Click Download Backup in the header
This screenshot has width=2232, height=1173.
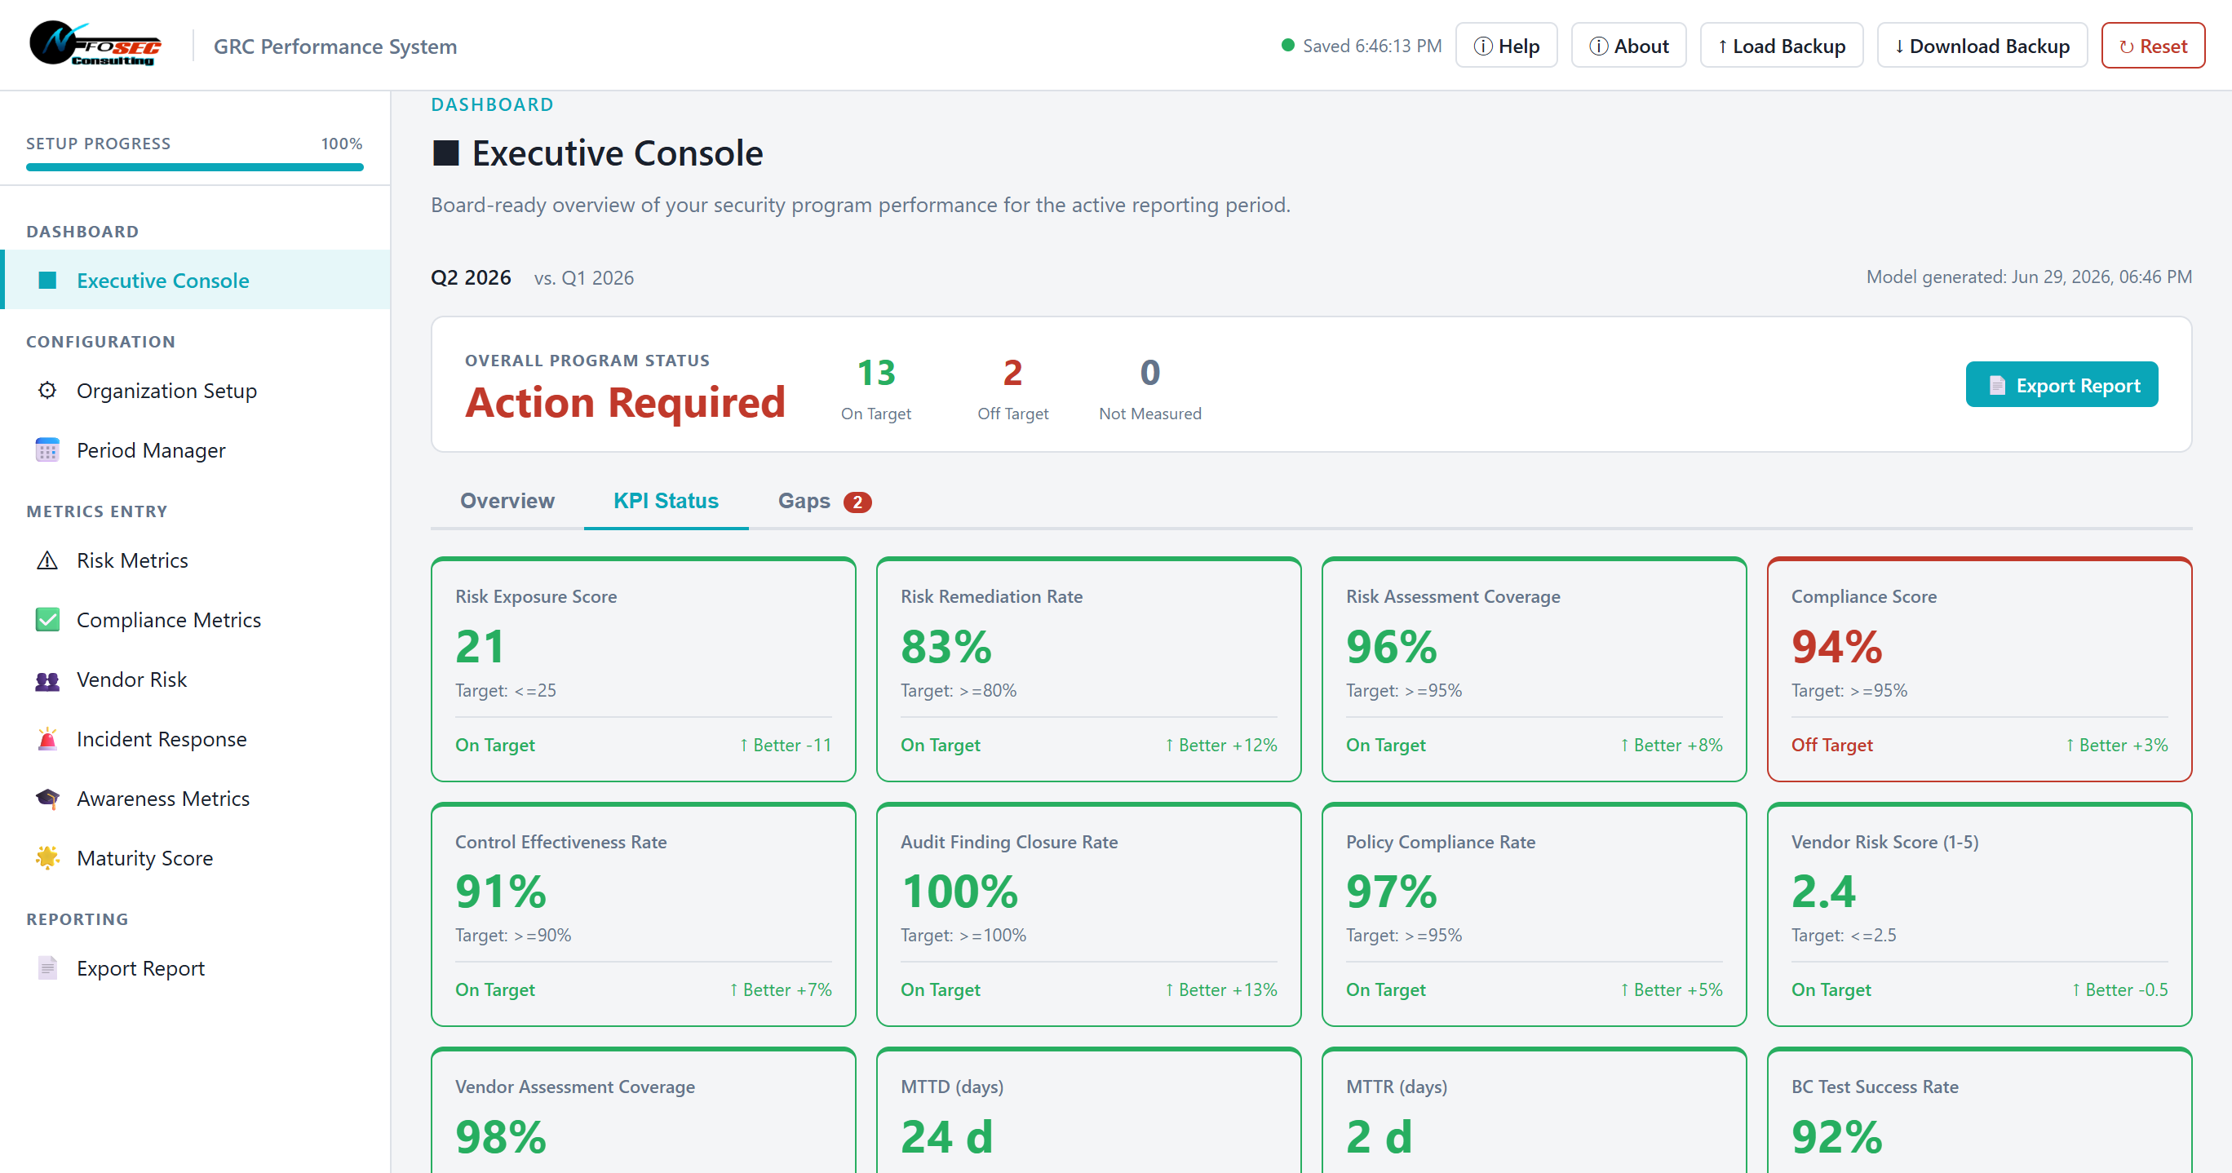click(1982, 45)
